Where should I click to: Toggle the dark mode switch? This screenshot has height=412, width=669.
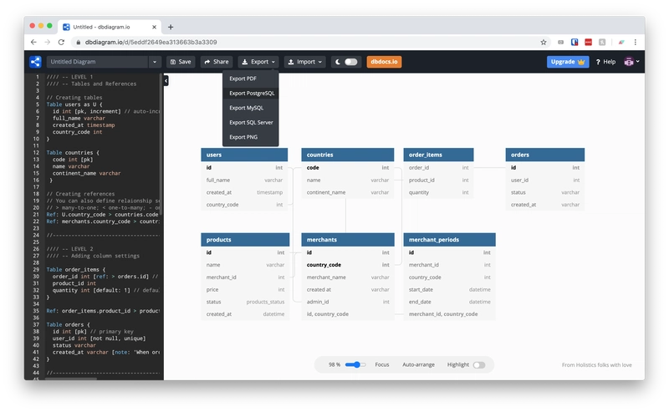(x=350, y=62)
